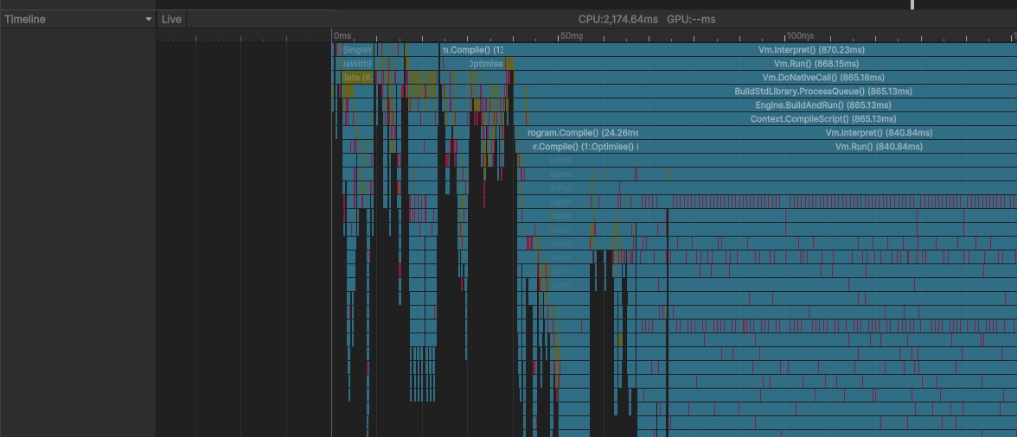Click the 100ms marker on time ruler

[799, 36]
